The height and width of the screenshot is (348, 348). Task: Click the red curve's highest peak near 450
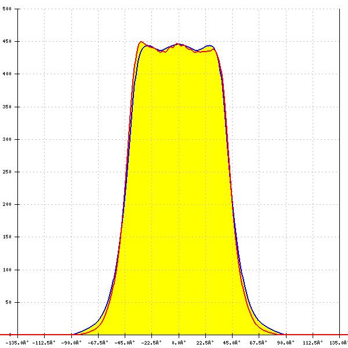pos(141,42)
